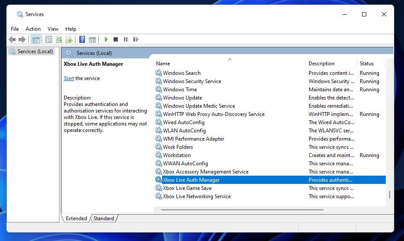Toggle Show/Hide Console Tree toolbar icon
404x241 pixels.
36,39
